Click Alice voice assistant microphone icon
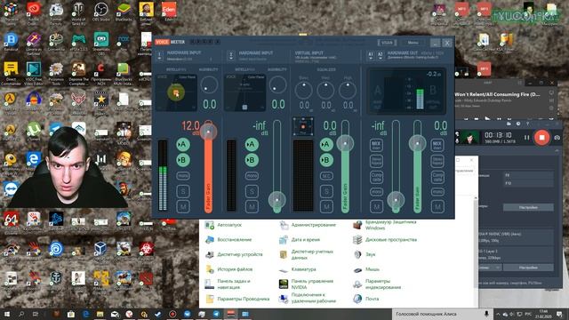The width and height of the screenshot is (569, 320). click(x=486, y=314)
